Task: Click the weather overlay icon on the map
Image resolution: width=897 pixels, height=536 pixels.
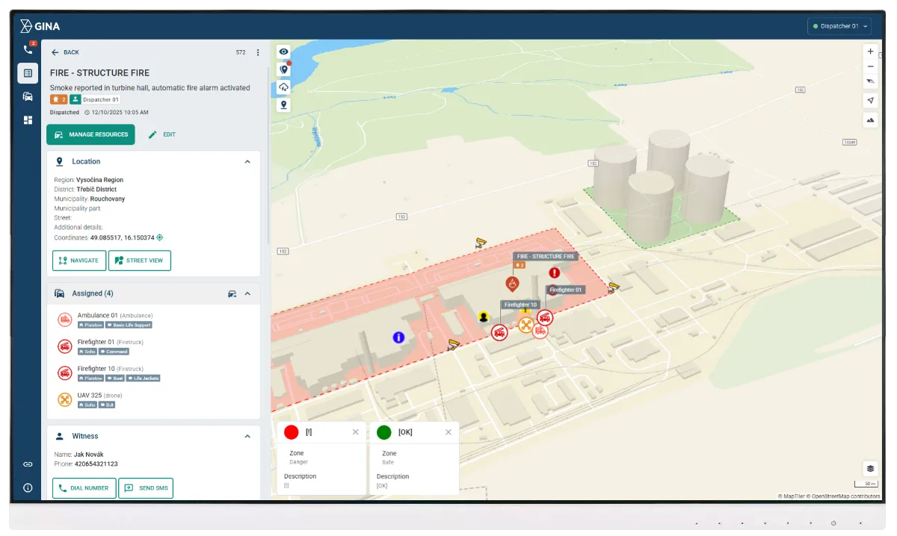Action: [x=283, y=87]
